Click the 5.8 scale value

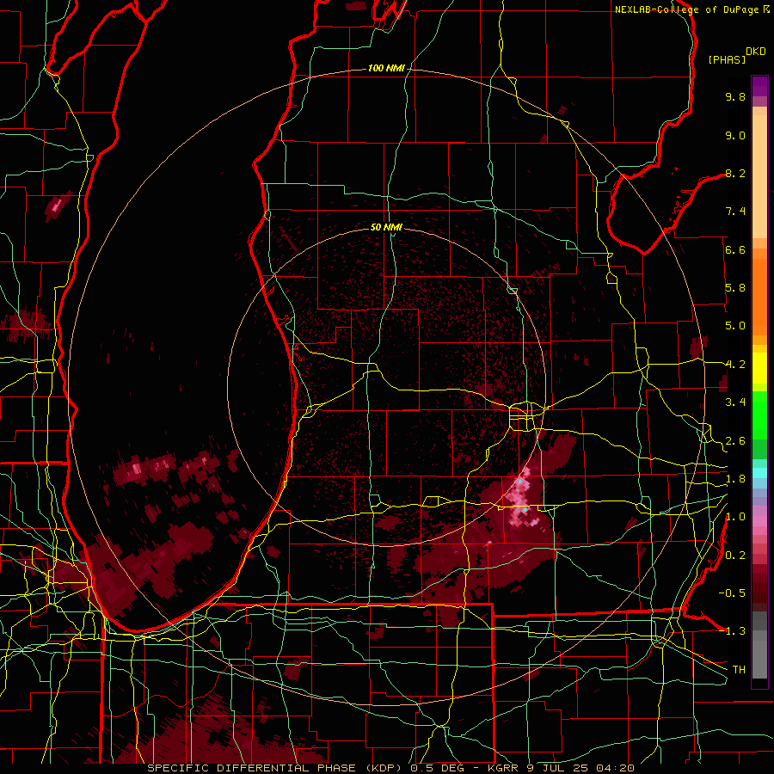click(x=735, y=288)
